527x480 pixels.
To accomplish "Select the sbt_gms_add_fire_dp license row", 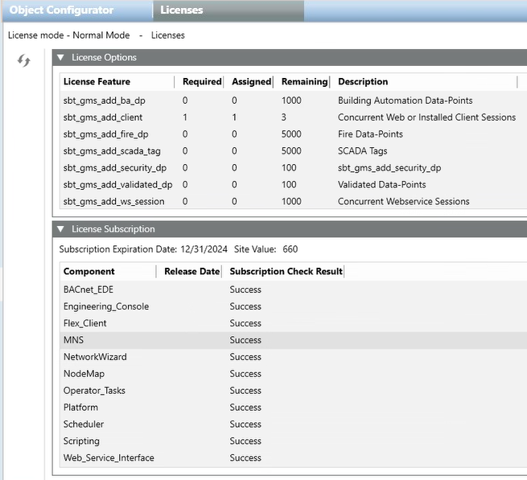I will (x=105, y=134).
